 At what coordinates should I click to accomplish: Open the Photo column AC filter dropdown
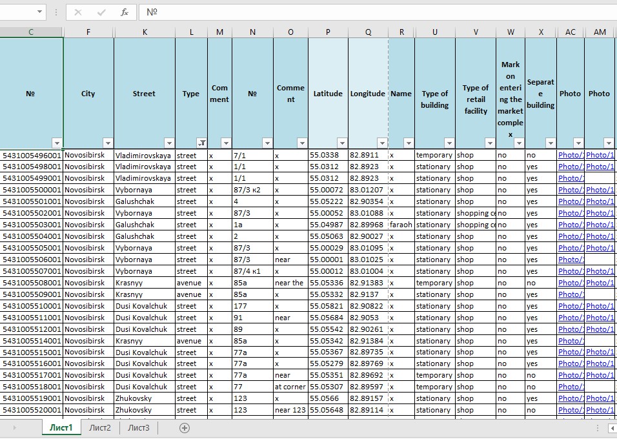point(578,143)
